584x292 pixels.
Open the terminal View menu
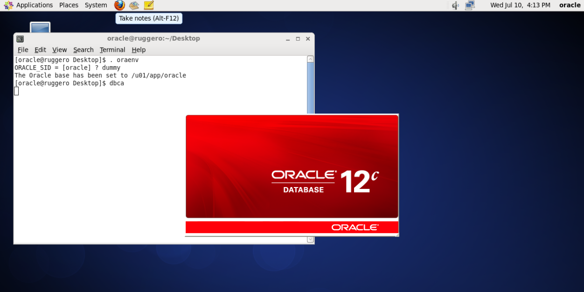(x=59, y=50)
